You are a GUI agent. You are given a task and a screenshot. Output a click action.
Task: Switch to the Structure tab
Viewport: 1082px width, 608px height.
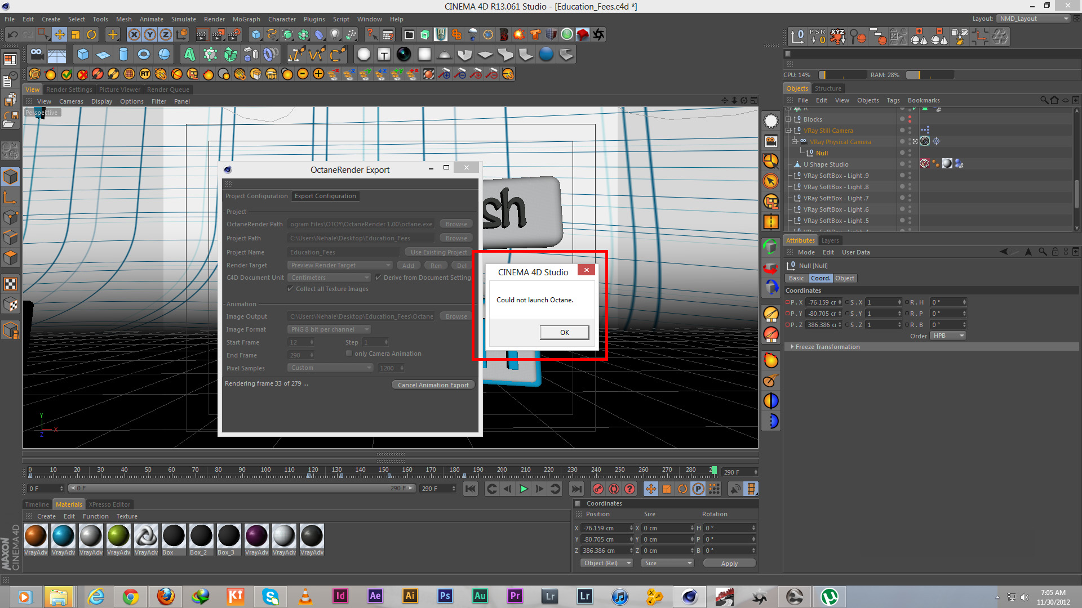[x=827, y=88]
